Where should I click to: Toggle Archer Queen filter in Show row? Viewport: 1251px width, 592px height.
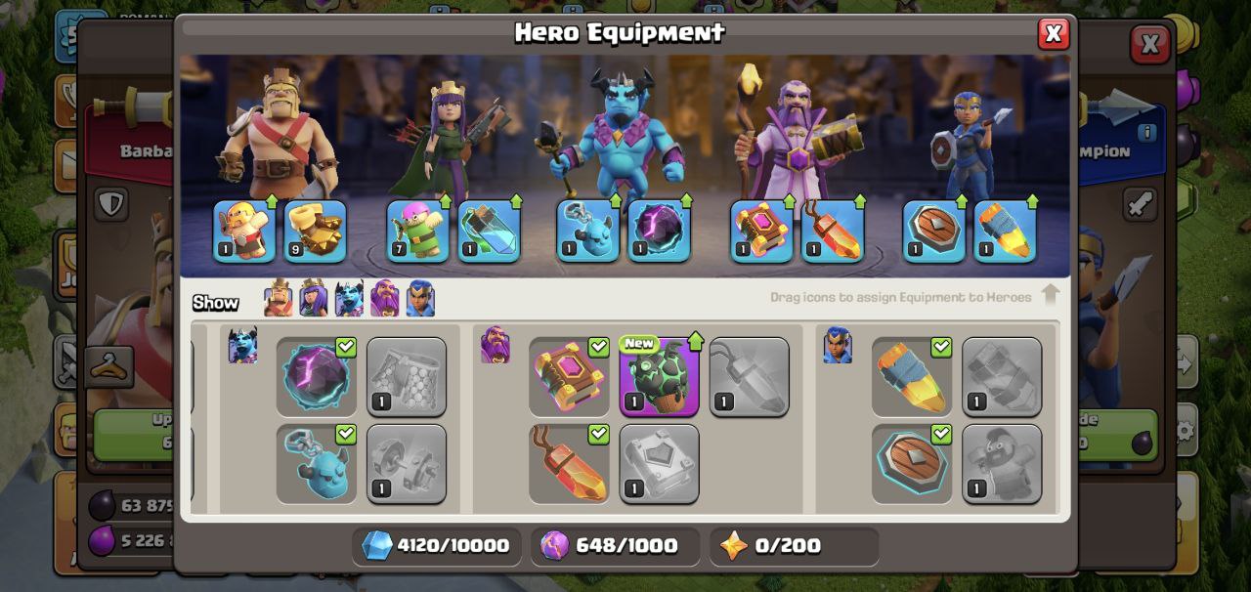[x=314, y=298]
